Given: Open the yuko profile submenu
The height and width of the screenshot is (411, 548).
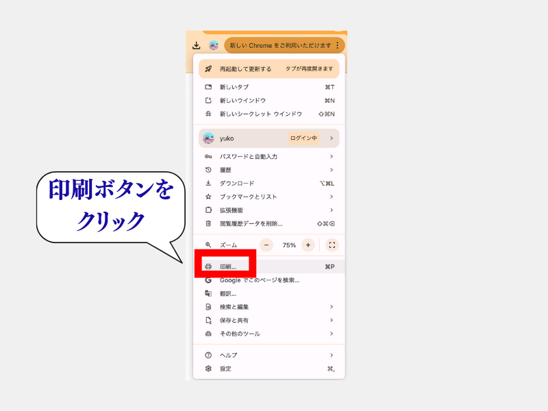Looking at the screenshot, I should (x=331, y=138).
